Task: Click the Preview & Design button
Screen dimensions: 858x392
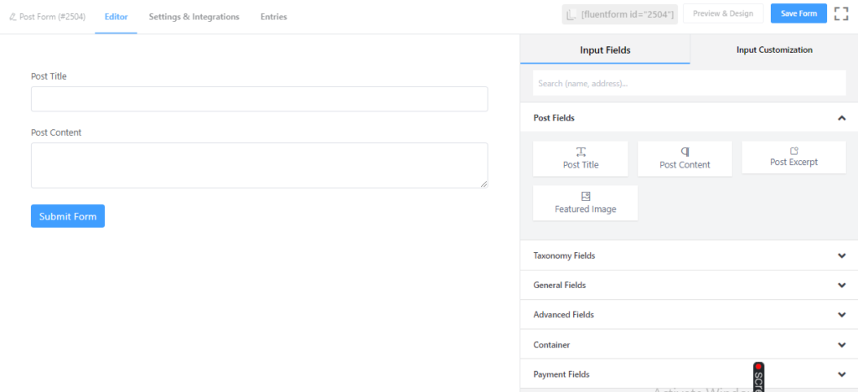Action: coord(723,13)
